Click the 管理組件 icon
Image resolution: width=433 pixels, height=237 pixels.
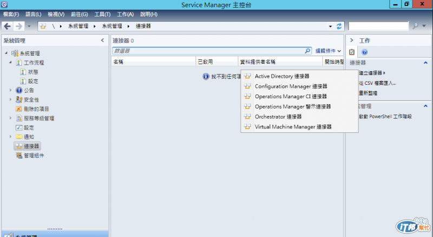[19, 155]
